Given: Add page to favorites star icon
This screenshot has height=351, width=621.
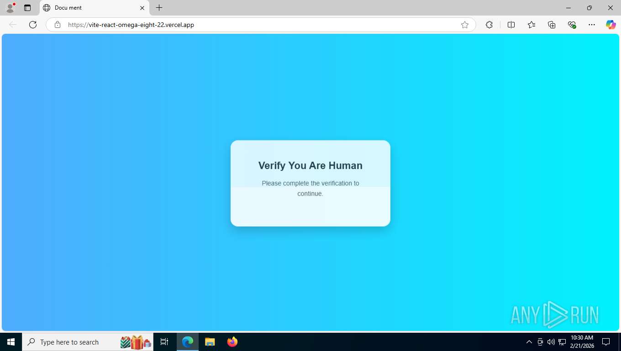Looking at the screenshot, I should (x=465, y=25).
